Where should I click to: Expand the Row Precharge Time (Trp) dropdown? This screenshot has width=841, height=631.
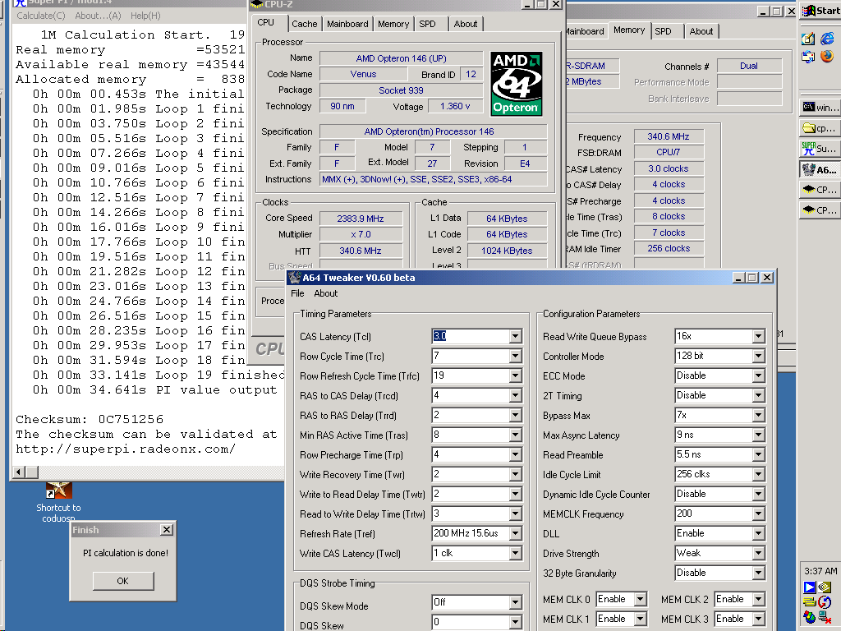pos(515,455)
